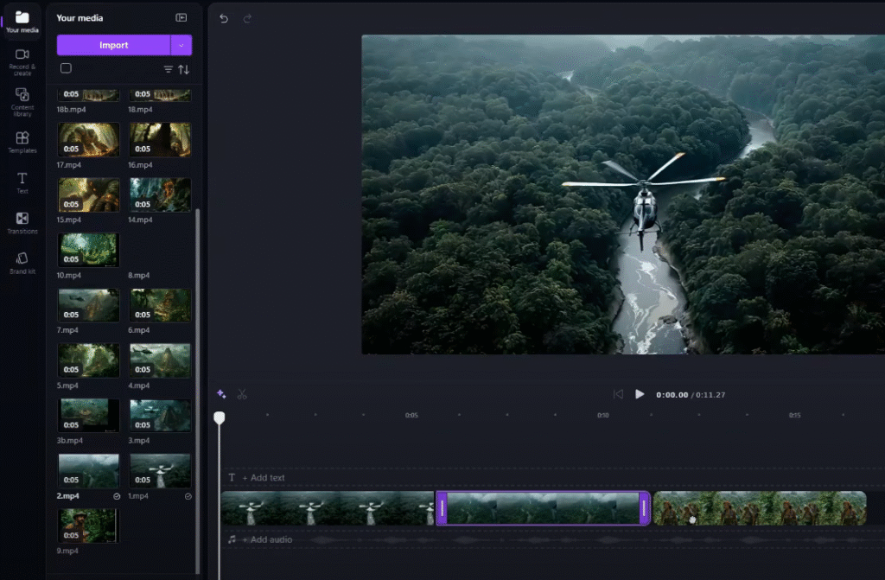
Task: Click the AI sparkle timeline tool
Action: [221, 394]
